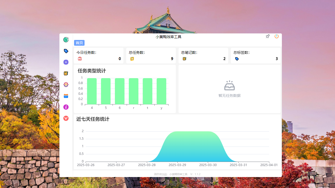Switch to the 首页 tab
Image resolution: width=335 pixels, height=188 pixels.
(79, 43)
